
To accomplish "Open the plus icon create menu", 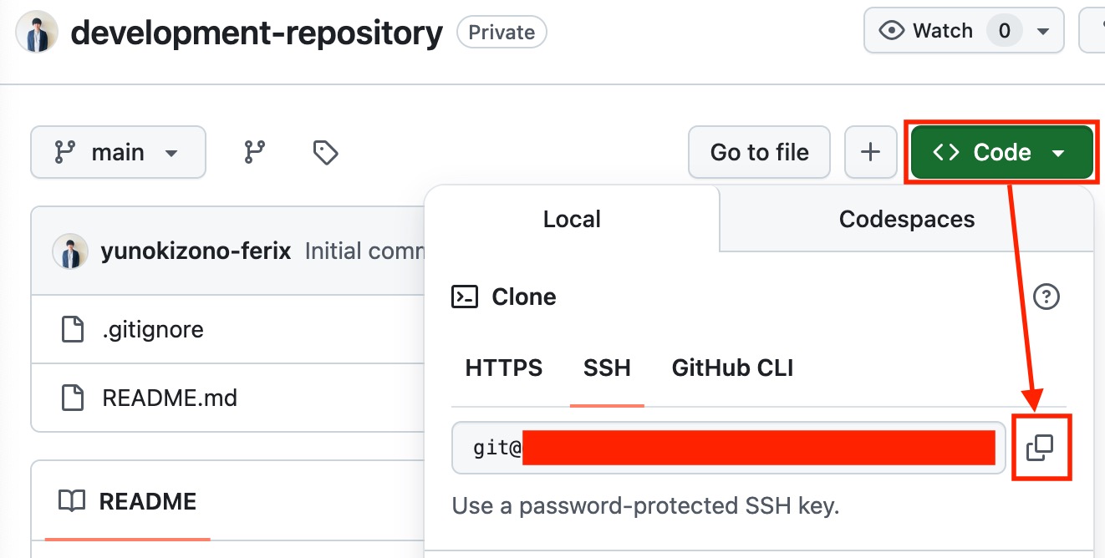I will tap(870, 152).
